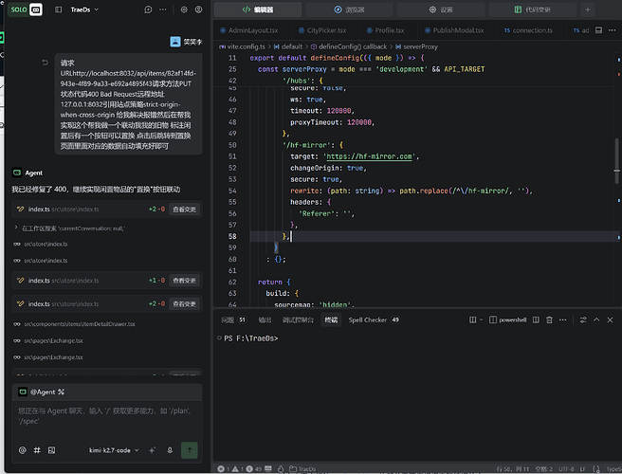Click the microphone voice input icon
The height and width of the screenshot is (474, 622).
point(170,450)
